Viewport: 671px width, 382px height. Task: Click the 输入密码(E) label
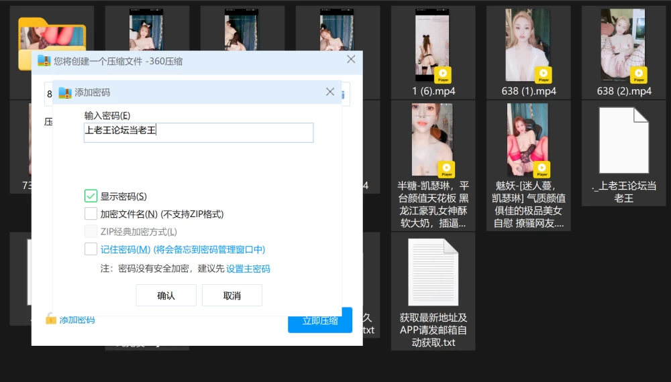pyautogui.click(x=107, y=115)
